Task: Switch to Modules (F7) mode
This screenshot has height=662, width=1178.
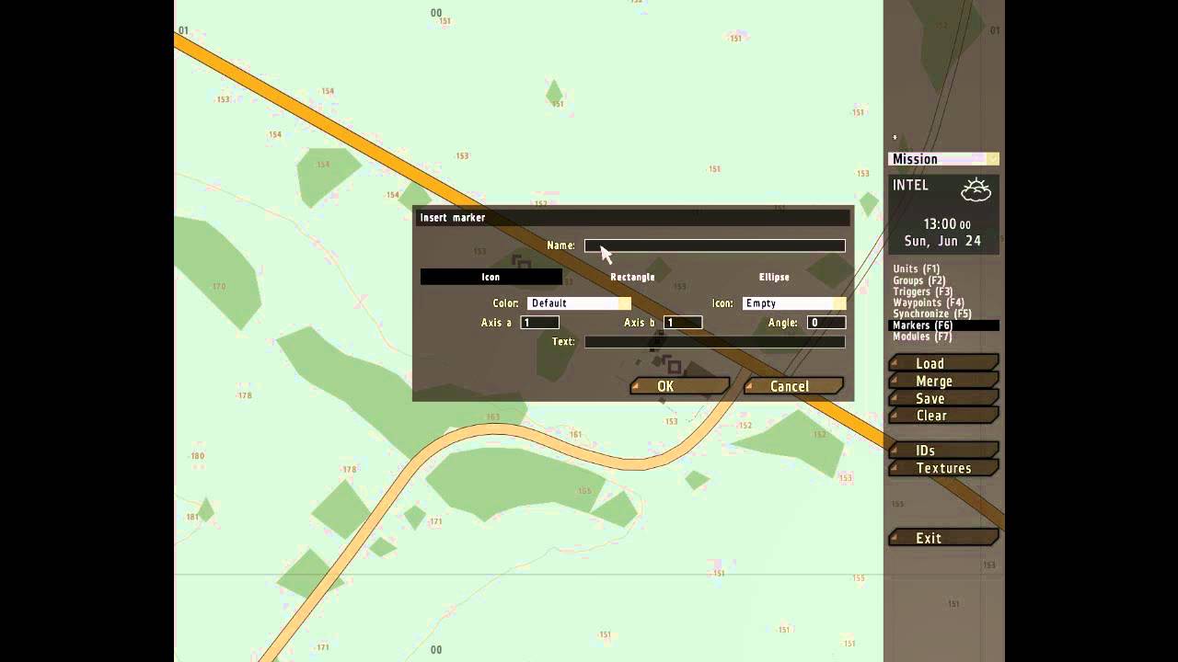Action: pos(924,337)
